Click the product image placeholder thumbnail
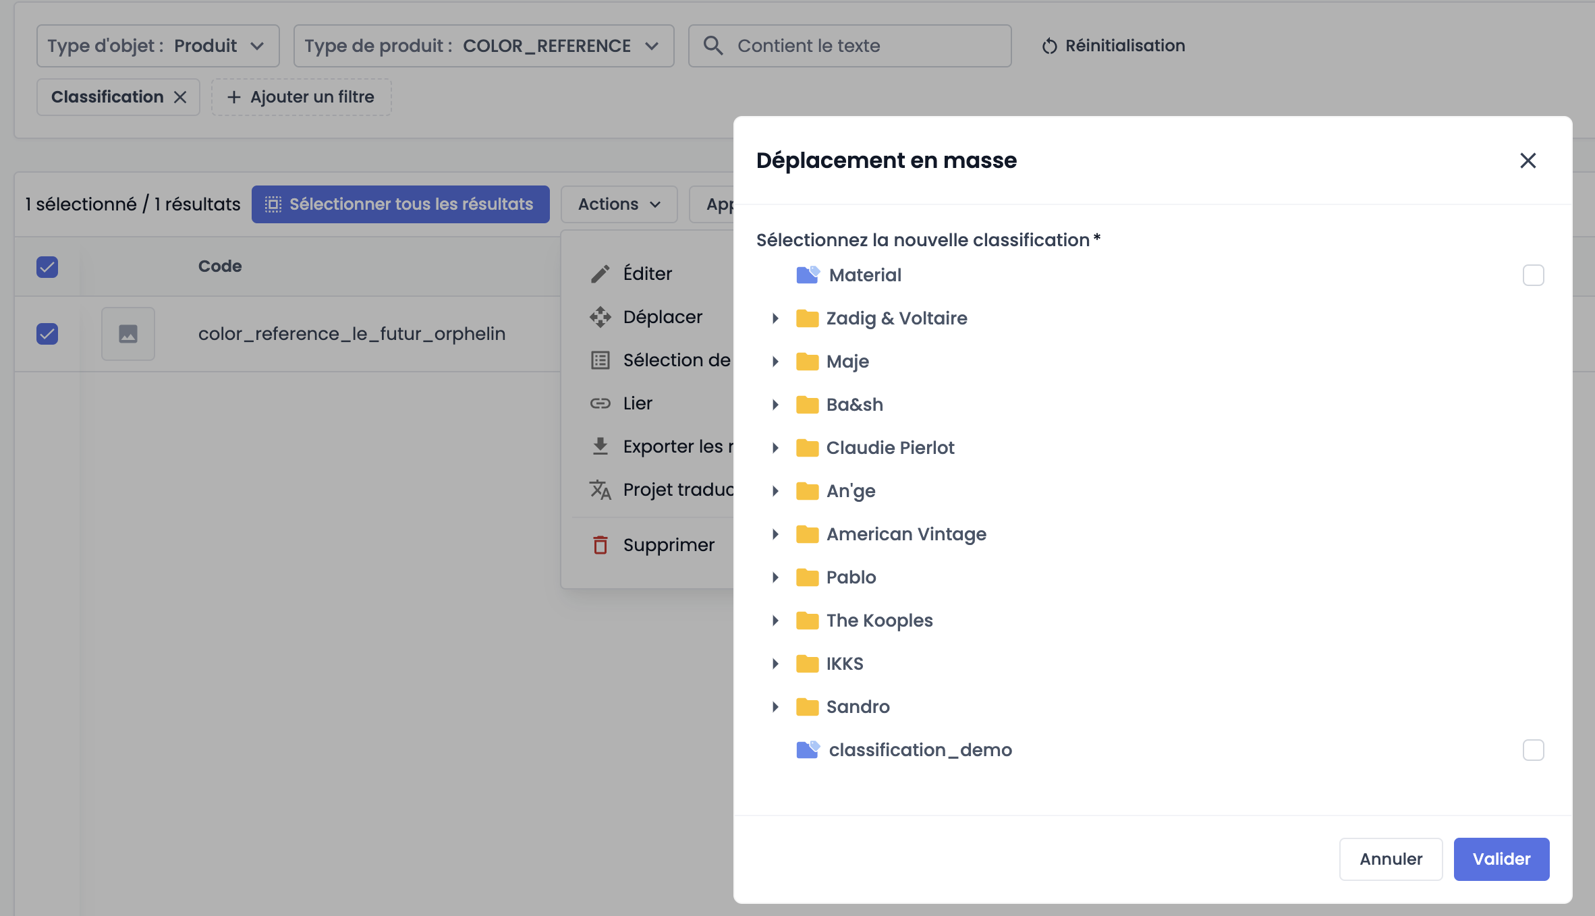 click(128, 334)
